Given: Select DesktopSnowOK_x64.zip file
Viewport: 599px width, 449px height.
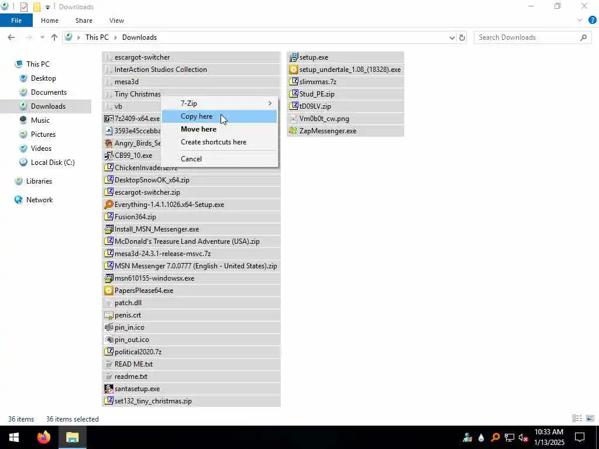Looking at the screenshot, I should pos(191,180).
